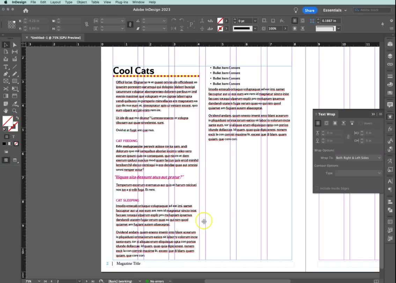The width and height of the screenshot is (396, 283).
Task: Open the Wrap To dropdown
Action: [x=359, y=158]
